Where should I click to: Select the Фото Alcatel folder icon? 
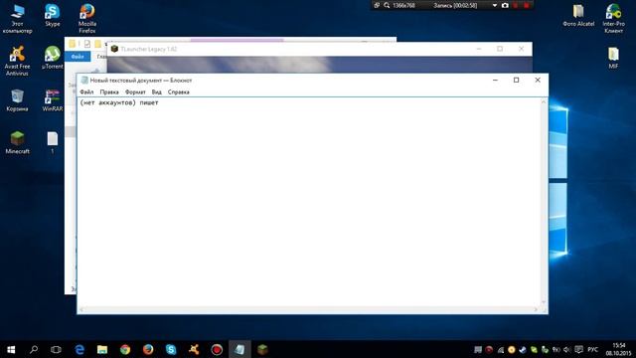click(578, 16)
